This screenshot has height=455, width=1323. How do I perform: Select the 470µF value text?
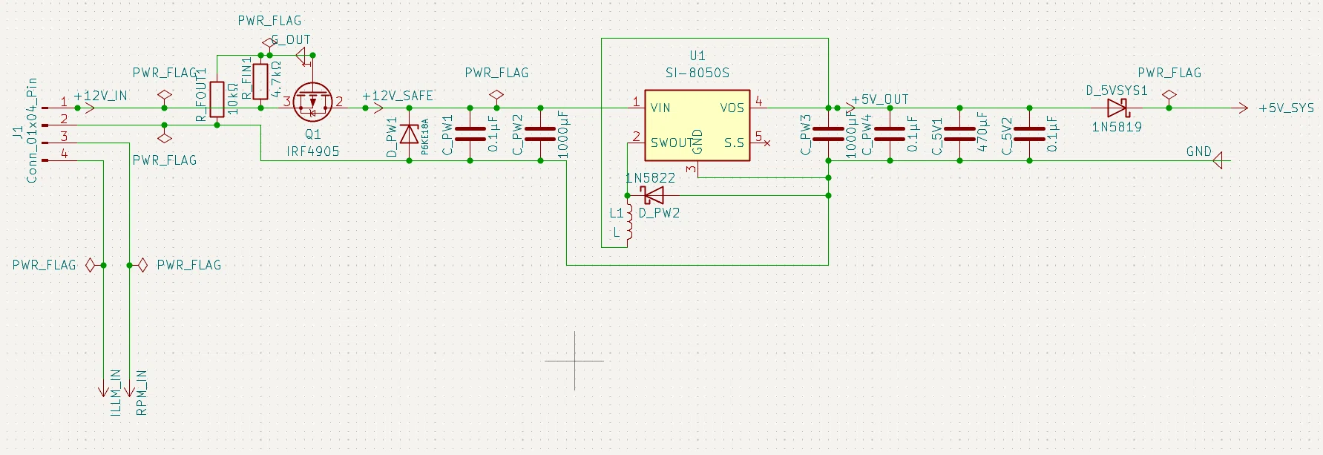click(x=983, y=132)
